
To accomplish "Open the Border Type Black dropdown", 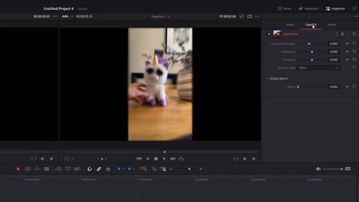I will click(x=319, y=68).
